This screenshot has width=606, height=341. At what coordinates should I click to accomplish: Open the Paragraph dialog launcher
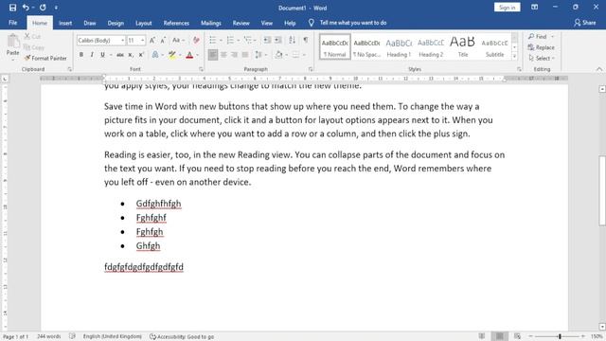point(311,69)
